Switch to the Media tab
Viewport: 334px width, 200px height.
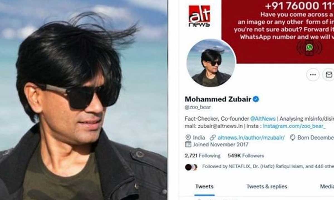coord(327,186)
